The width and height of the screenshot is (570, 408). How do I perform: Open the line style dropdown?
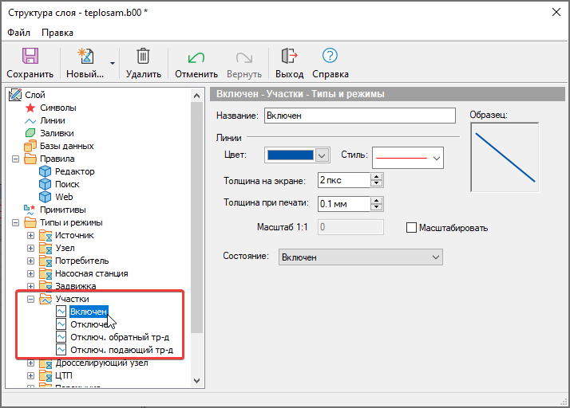[x=437, y=158]
